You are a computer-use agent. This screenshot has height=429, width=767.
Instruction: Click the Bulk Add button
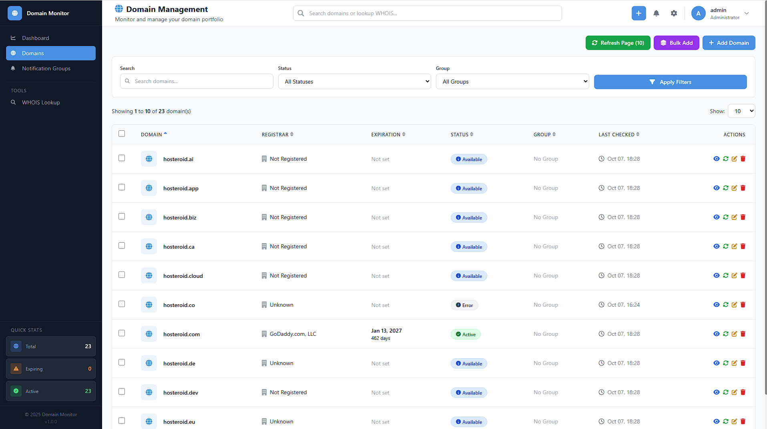click(x=676, y=43)
